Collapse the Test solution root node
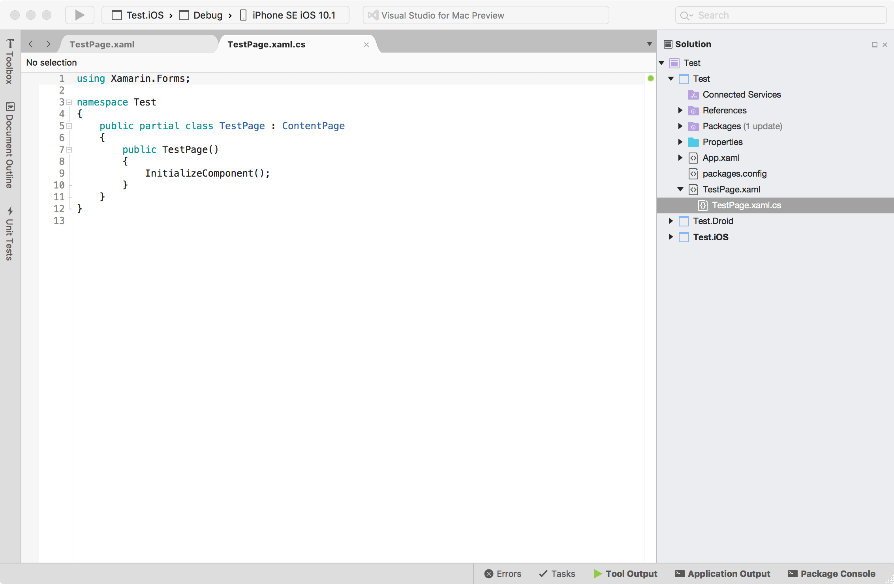The width and height of the screenshot is (894, 584). tap(662, 63)
